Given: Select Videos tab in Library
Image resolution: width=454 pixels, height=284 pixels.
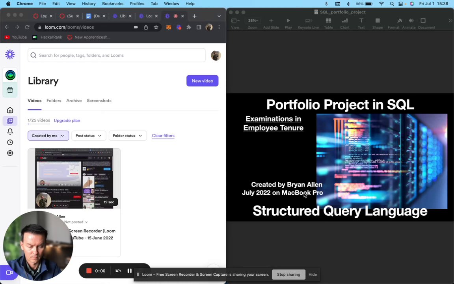Looking at the screenshot, I should coord(34,101).
